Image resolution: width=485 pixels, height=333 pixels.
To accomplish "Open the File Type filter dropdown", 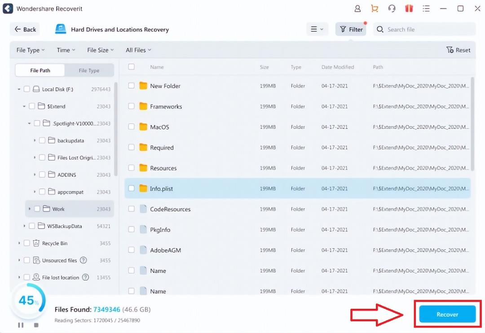I will (x=31, y=50).
